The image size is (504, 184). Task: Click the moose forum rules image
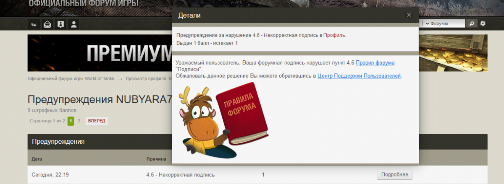click(x=223, y=120)
